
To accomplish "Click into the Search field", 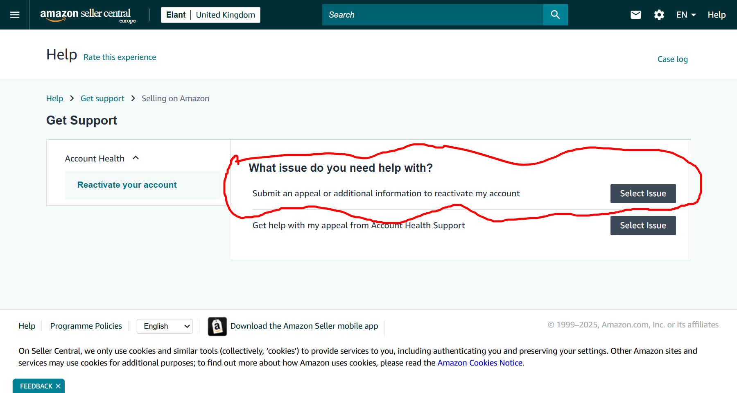I will click(433, 15).
